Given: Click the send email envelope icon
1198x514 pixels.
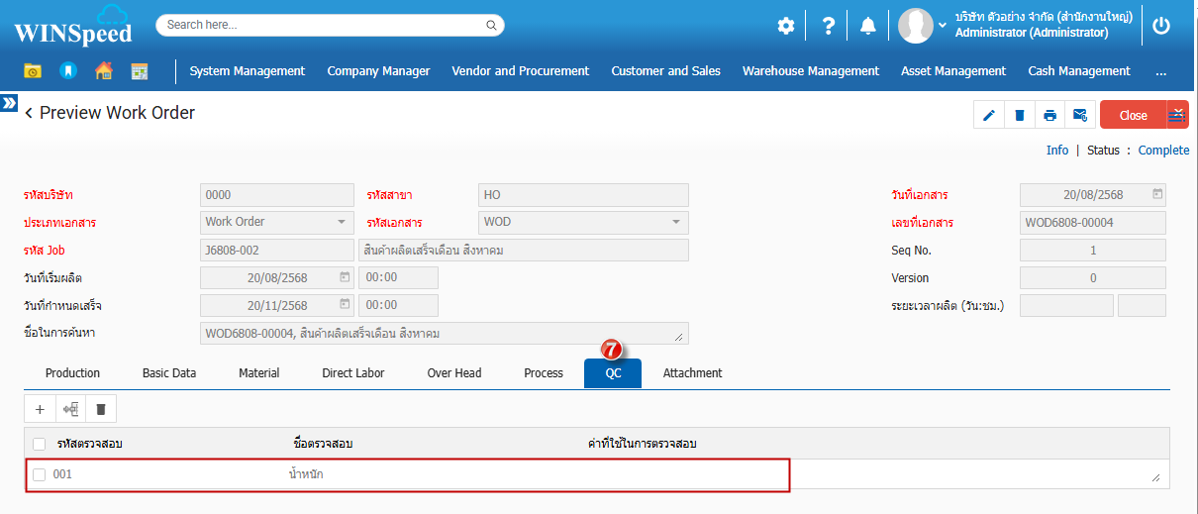Looking at the screenshot, I should pyautogui.click(x=1079, y=115).
